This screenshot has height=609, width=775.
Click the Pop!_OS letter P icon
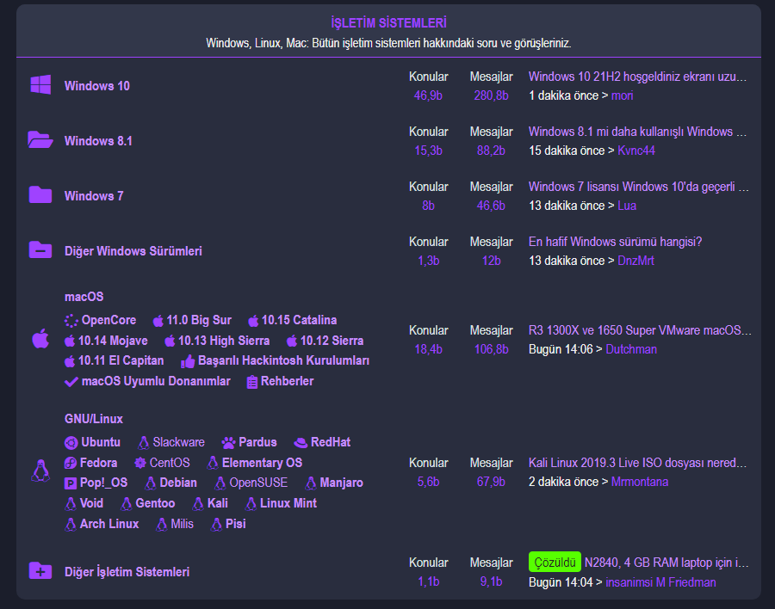pos(71,483)
